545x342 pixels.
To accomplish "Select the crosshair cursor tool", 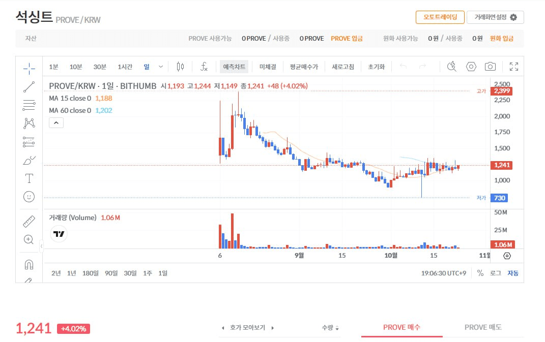I will [x=29, y=68].
